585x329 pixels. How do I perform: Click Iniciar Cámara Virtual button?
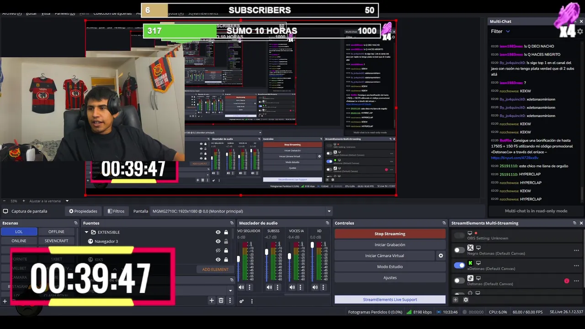[x=385, y=255]
